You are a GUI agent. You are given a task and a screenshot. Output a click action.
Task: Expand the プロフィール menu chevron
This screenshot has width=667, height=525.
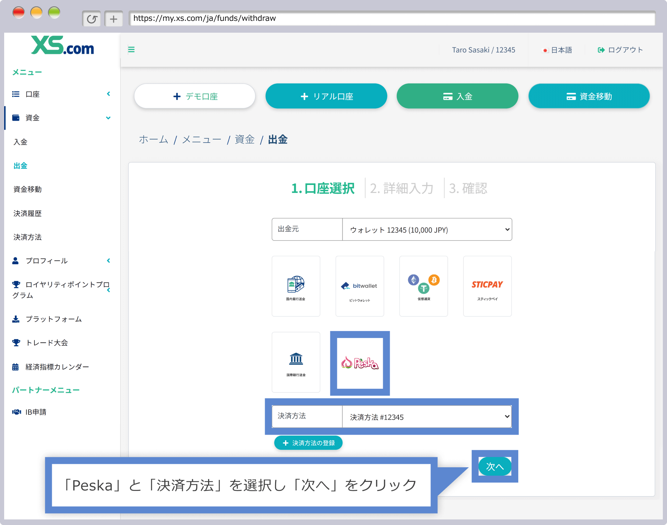[108, 261]
